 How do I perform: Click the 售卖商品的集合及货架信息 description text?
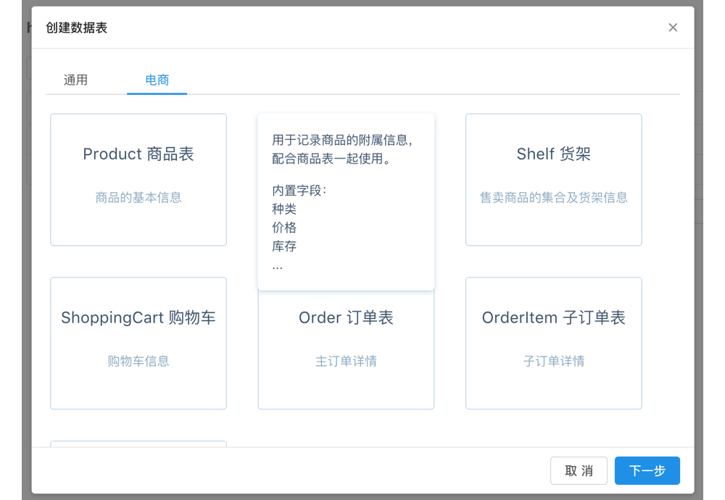point(553,197)
